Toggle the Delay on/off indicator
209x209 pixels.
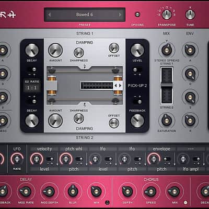click(x=108, y=203)
